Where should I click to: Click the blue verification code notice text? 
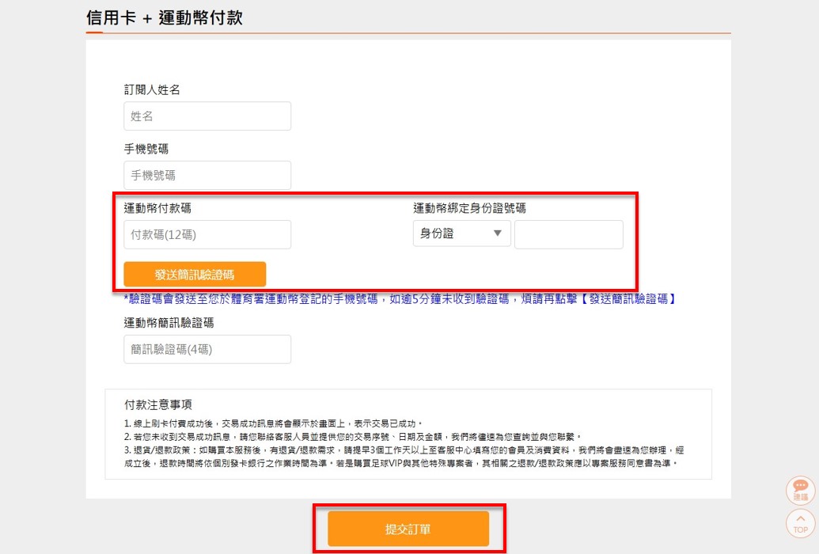pos(400,299)
